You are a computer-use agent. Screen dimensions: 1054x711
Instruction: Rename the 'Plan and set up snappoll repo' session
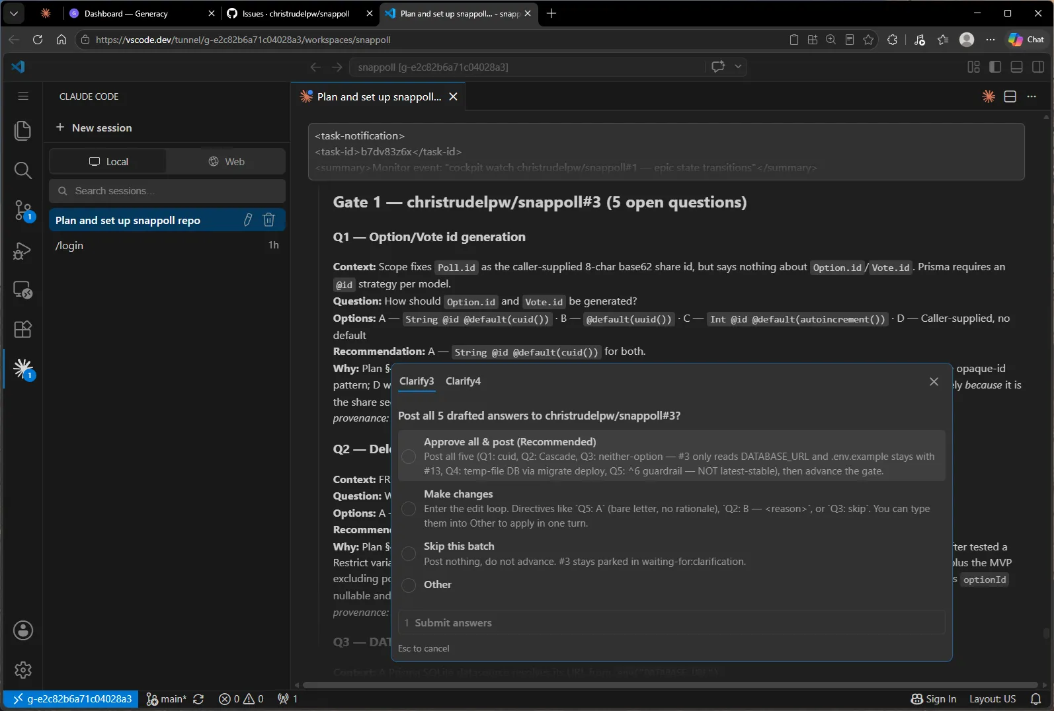point(248,220)
